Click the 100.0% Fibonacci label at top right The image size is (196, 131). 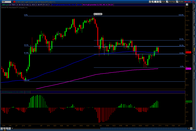[181, 15]
